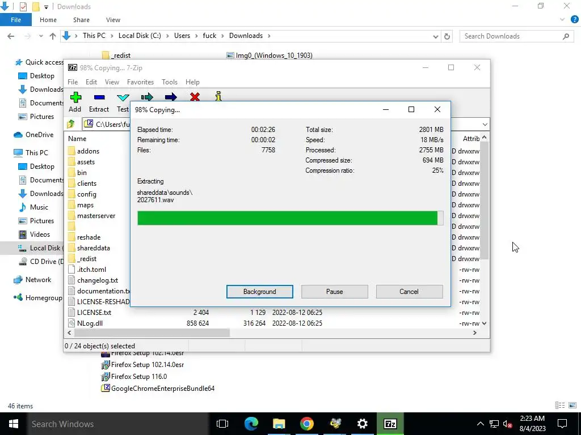The image size is (581, 435).
Task: Open the 7-Zip Help menu
Action: 192,82
